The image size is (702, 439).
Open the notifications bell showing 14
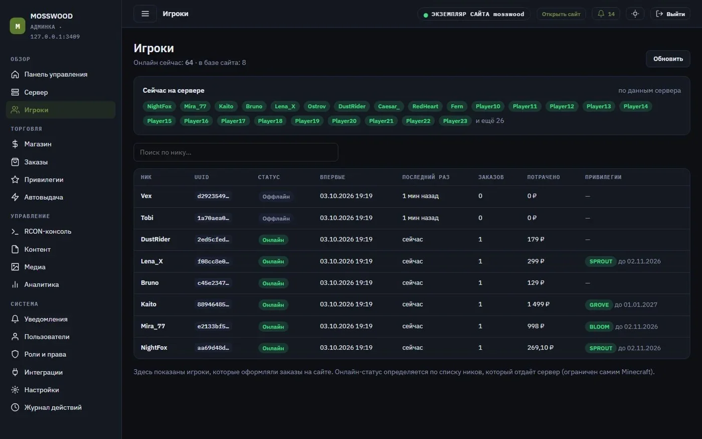point(606,14)
